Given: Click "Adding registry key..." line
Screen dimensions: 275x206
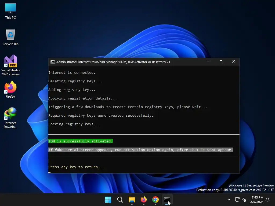Looking at the screenshot, I should tap(72, 90).
